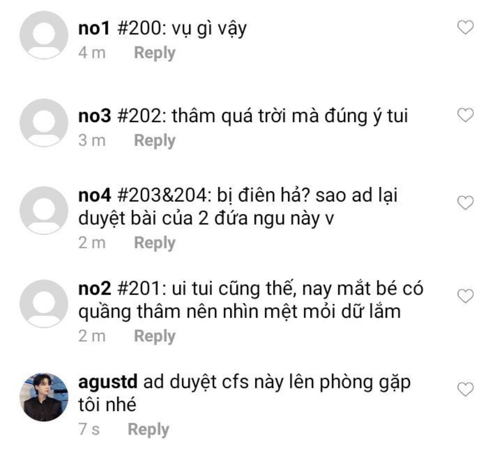Image resolution: width=502 pixels, height=453 pixels.
Task: Reply to no3's comment
Action: click(x=155, y=141)
